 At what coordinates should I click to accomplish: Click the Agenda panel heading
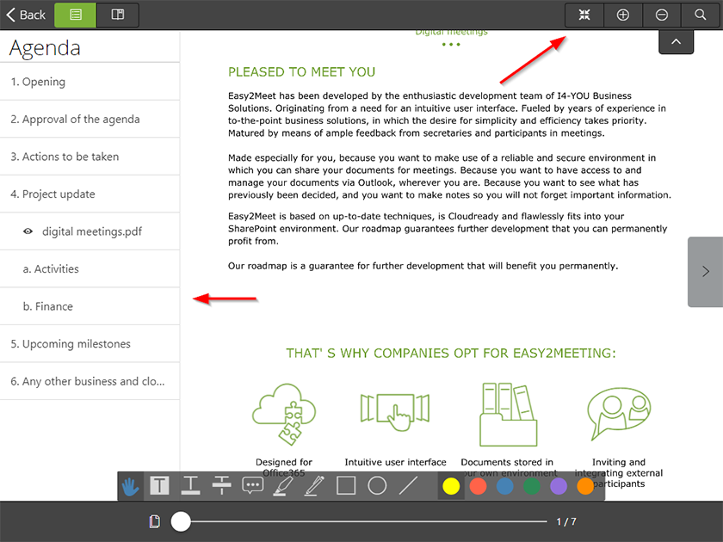coord(45,48)
